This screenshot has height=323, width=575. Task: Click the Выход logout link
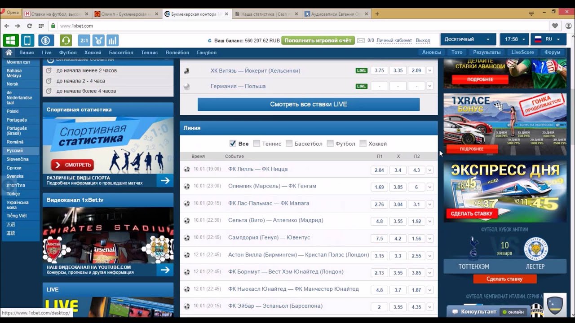click(423, 40)
